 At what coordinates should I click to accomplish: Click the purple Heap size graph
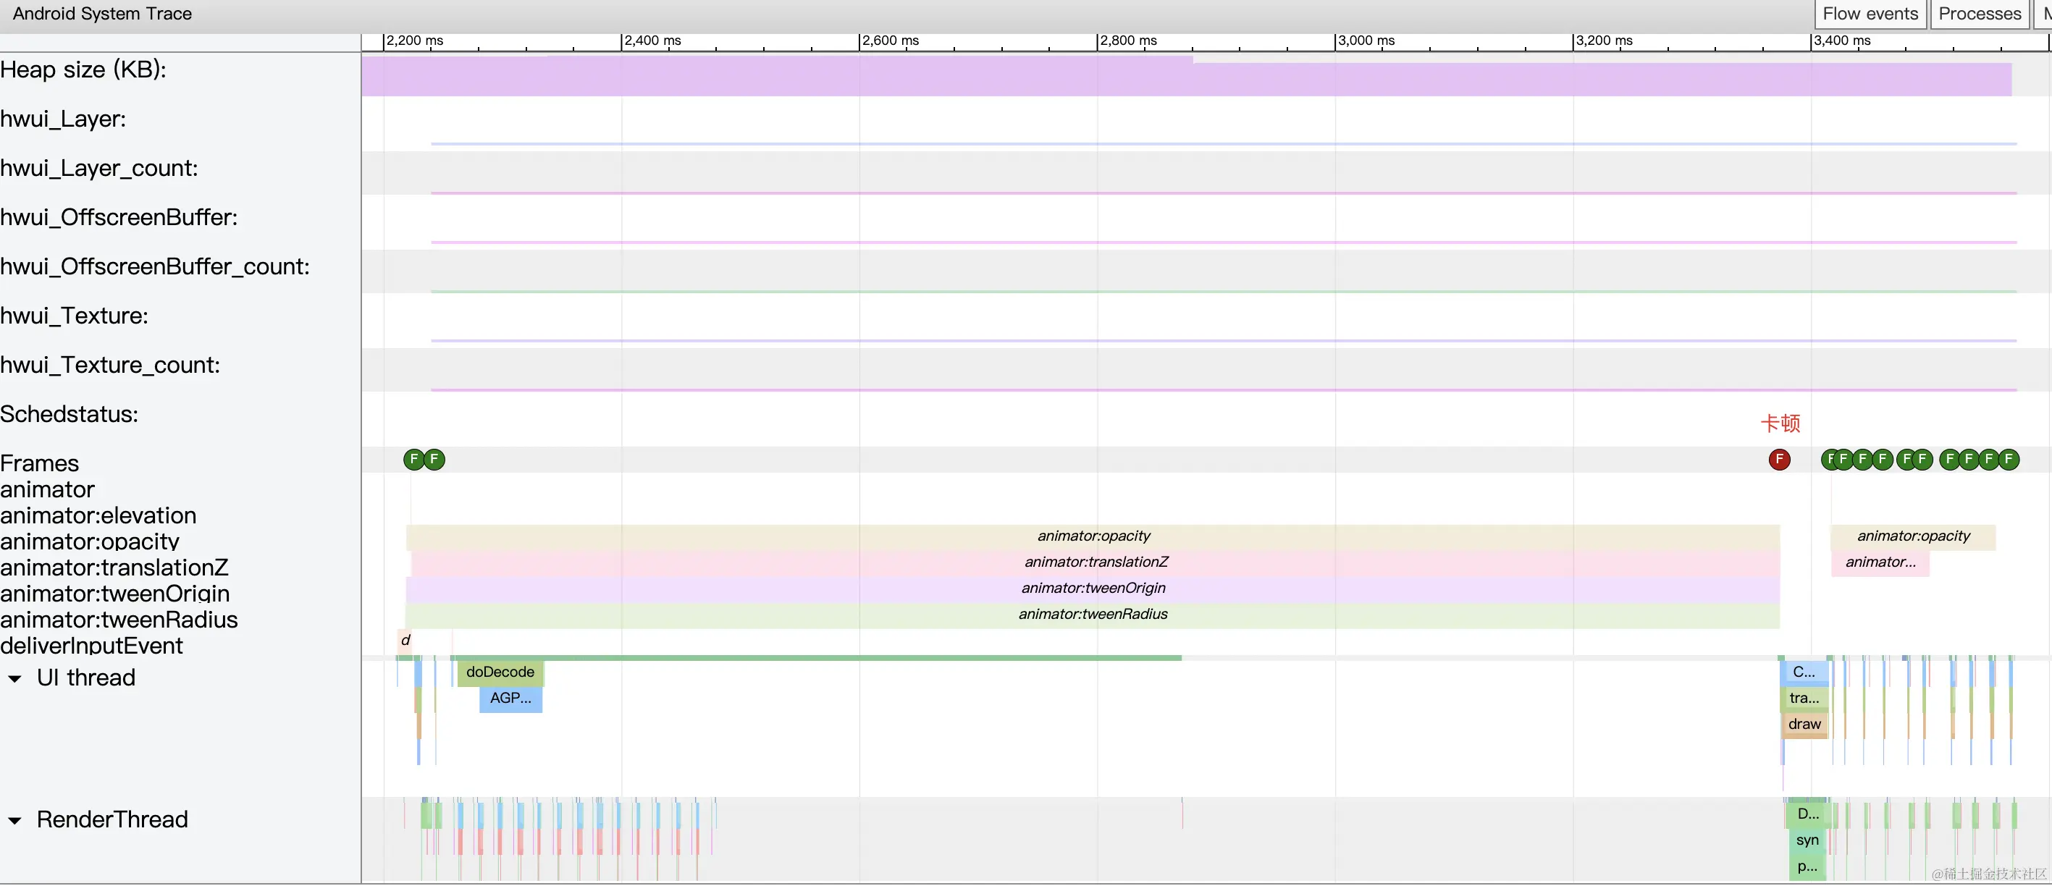[x=1115, y=79]
